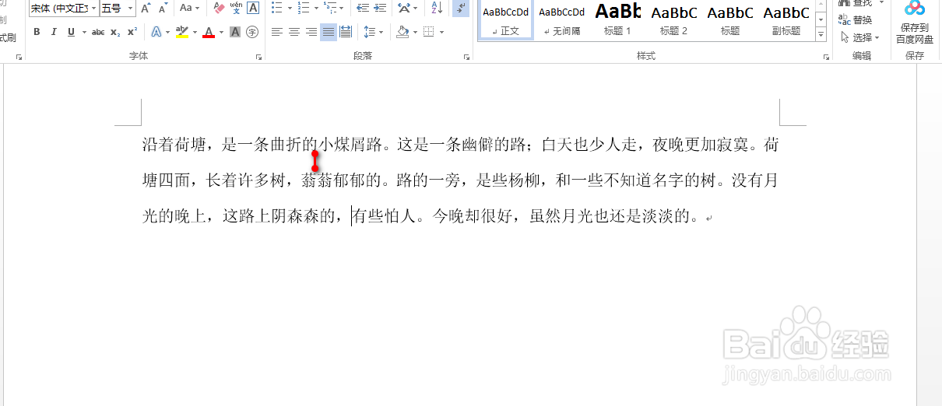The image size is (942, 406).
Task: Expand styles gallery more button
Action: click(821, 36)
